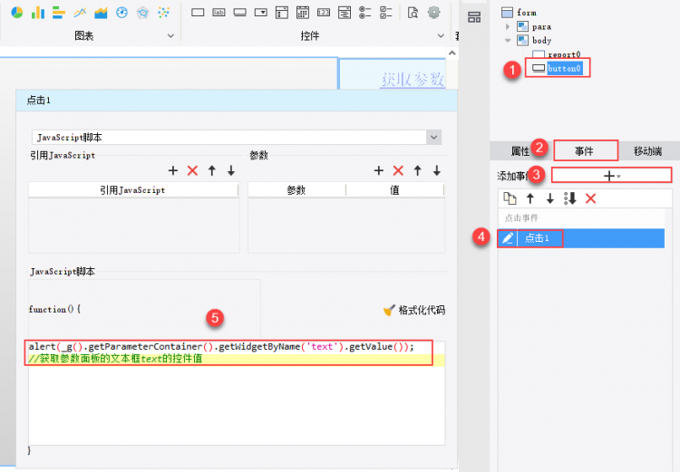Insert a column chart

click(x=38, y=13)
